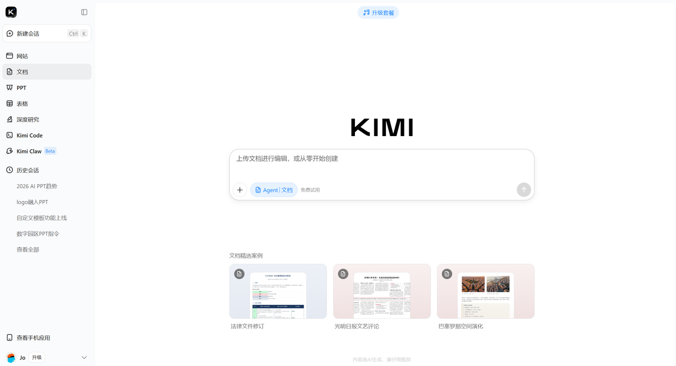This screenshot has height=366, width=676.
Task: Click the icon inside the 升级套餐 button
Action: tap(367, 12)
